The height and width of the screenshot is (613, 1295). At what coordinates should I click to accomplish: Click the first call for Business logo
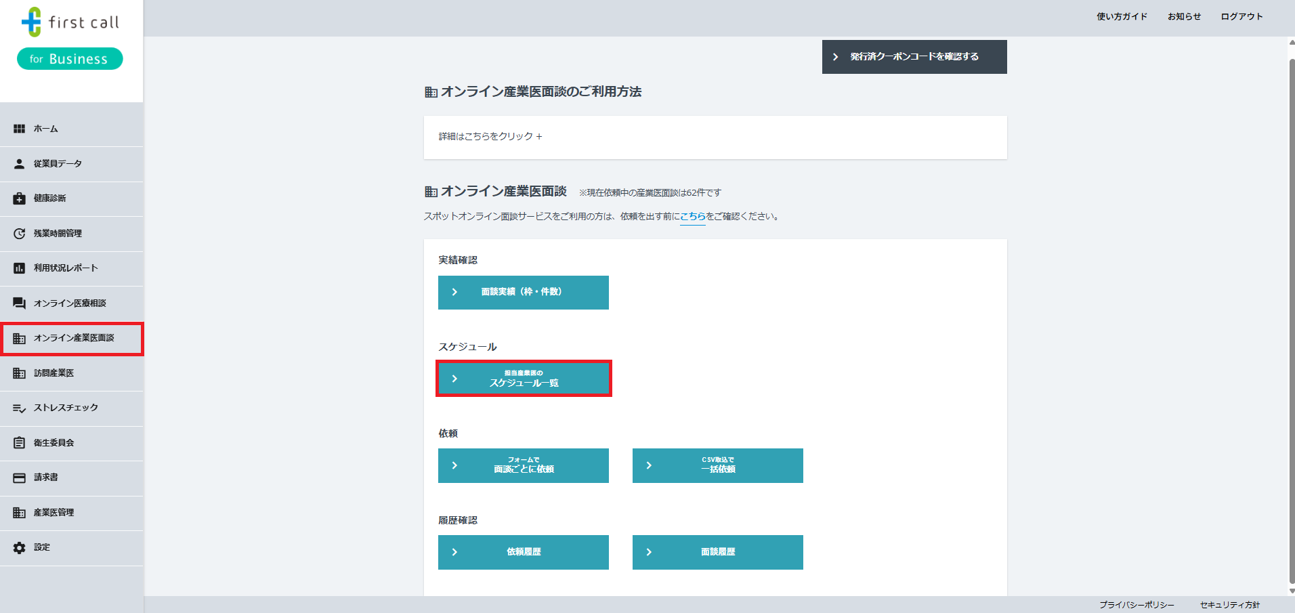[70, 38]
